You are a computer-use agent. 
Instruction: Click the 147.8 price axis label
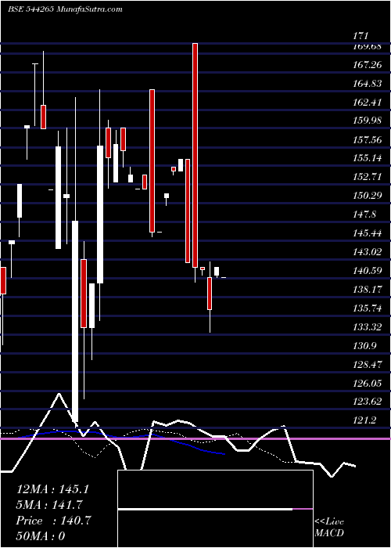click(364, 214)
